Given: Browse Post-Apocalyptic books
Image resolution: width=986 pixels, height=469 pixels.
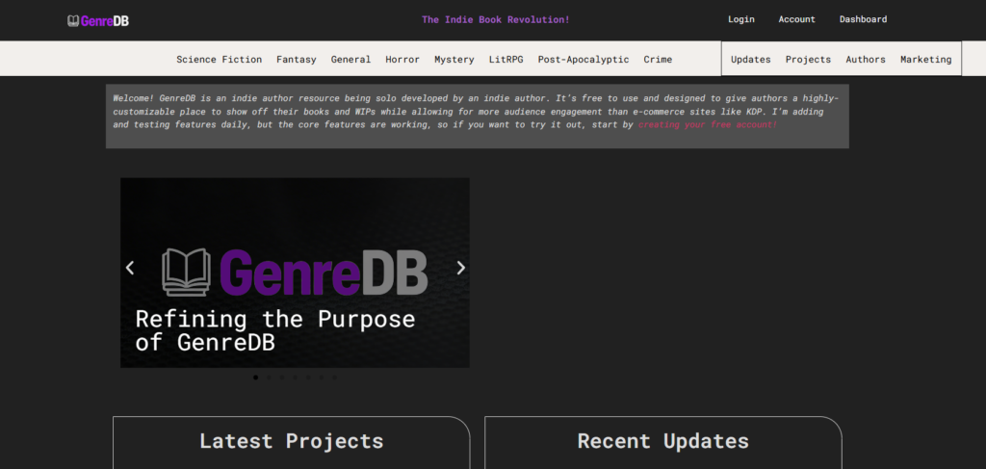Looking at the screenshot, I should (x=583, y=60).
